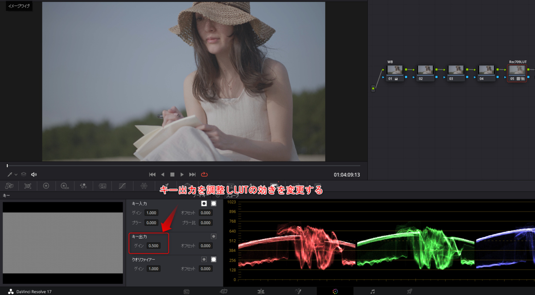Open the イメージワイプ viewer mode label
This screenshot has width=535, height=295.
click(x=19, y=7)
